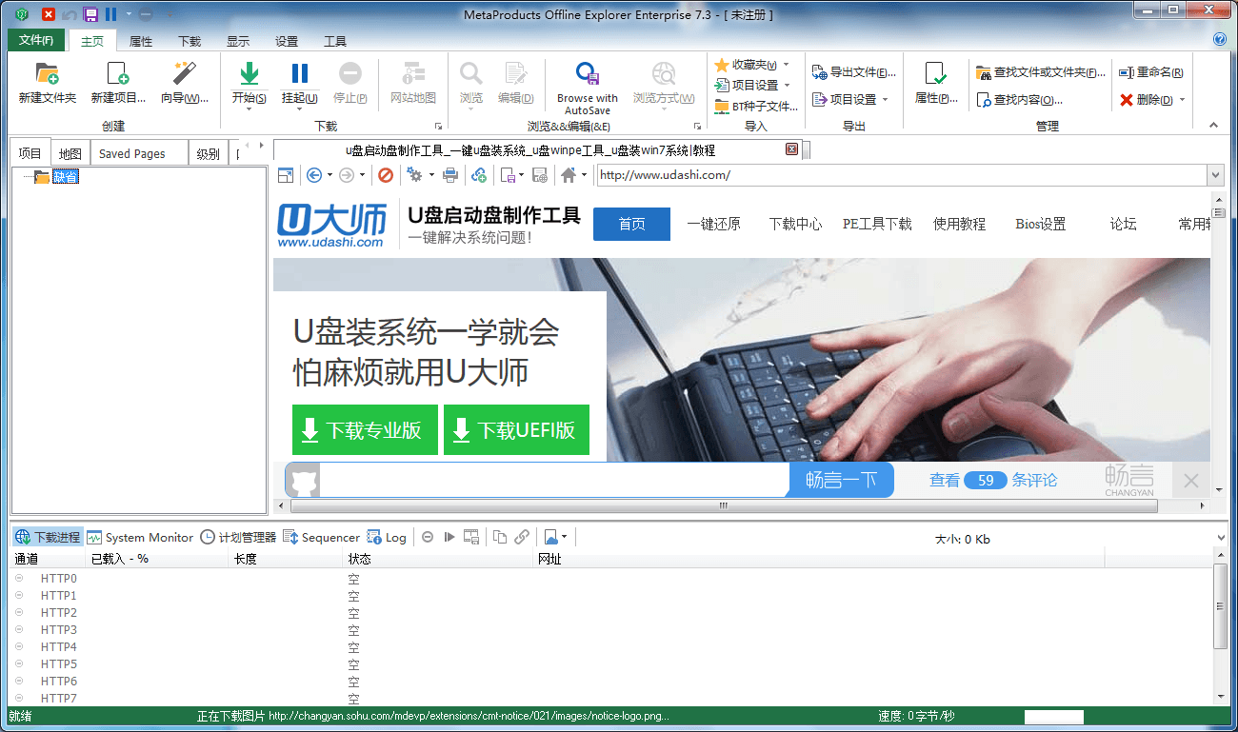Viewport: 1238px width, 732px height.
Task: Click the URL address input field
Action: pos(901,175)
